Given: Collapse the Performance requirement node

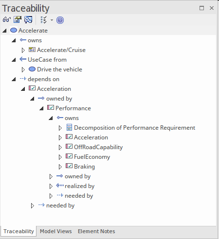Looking at the screenshot, I should coord(42,108).
